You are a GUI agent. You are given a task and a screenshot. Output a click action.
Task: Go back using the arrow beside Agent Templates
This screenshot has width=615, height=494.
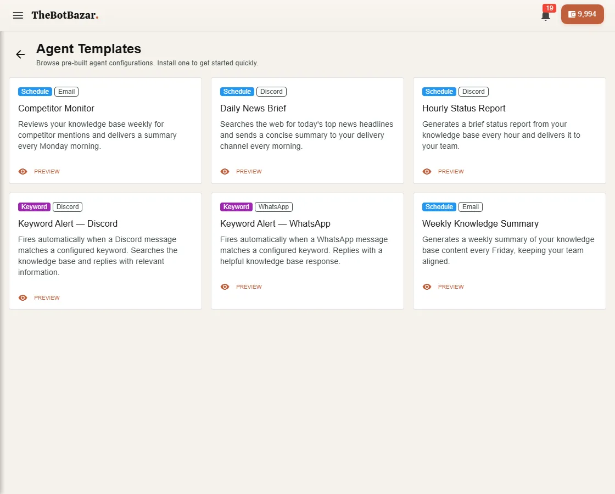click(20, 54)
